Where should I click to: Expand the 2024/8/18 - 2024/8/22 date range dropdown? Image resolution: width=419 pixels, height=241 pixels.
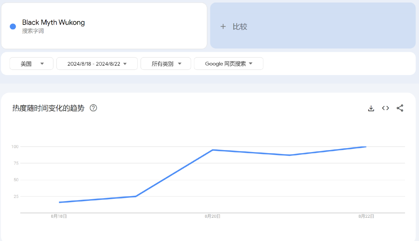click(x=97, y=64)
